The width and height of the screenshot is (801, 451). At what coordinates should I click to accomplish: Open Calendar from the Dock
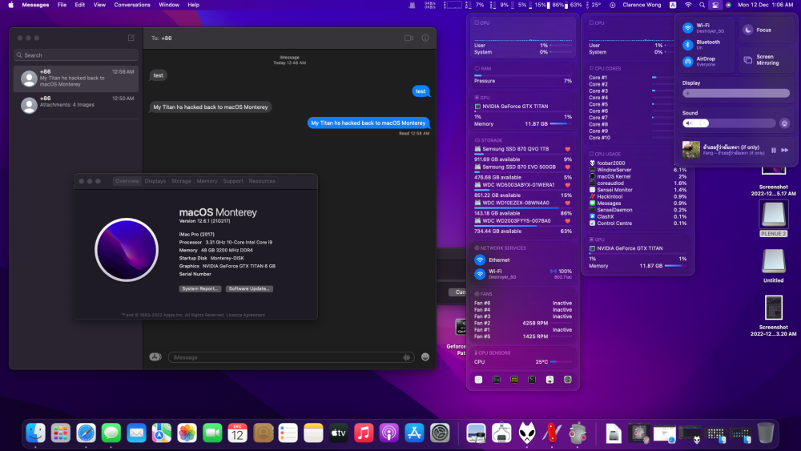[x=238, y=433]
